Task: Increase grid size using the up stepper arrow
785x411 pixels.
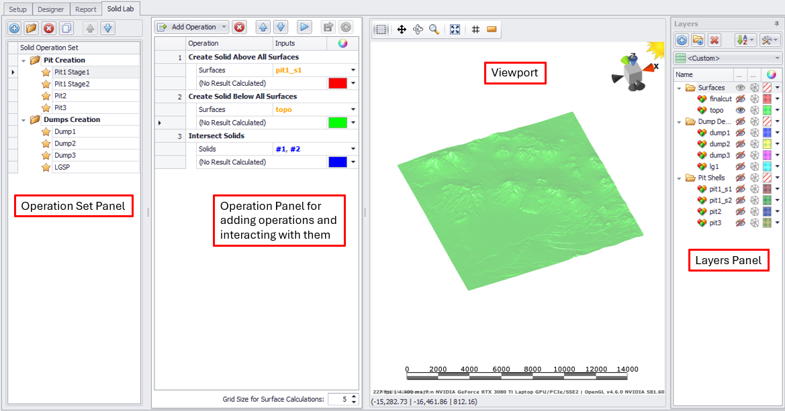Action: tap(354, 396)
